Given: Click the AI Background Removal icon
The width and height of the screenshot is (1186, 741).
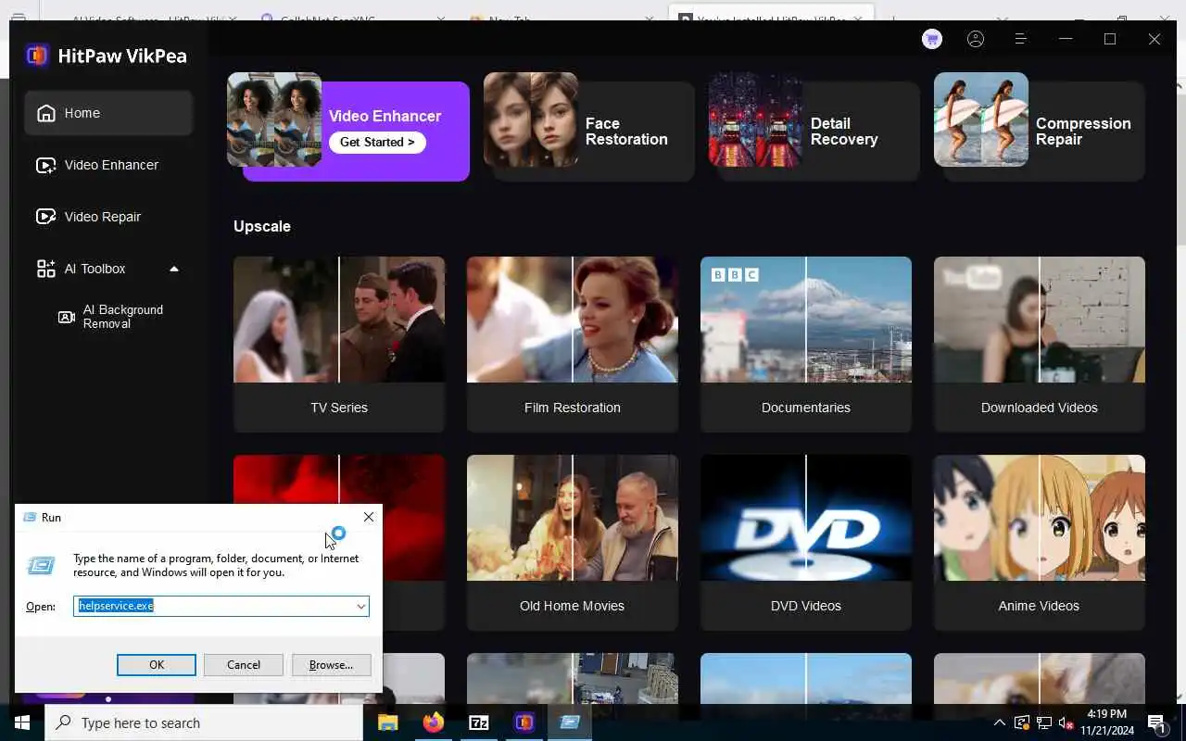Looking at the screenshot, I should click(67, 317).
